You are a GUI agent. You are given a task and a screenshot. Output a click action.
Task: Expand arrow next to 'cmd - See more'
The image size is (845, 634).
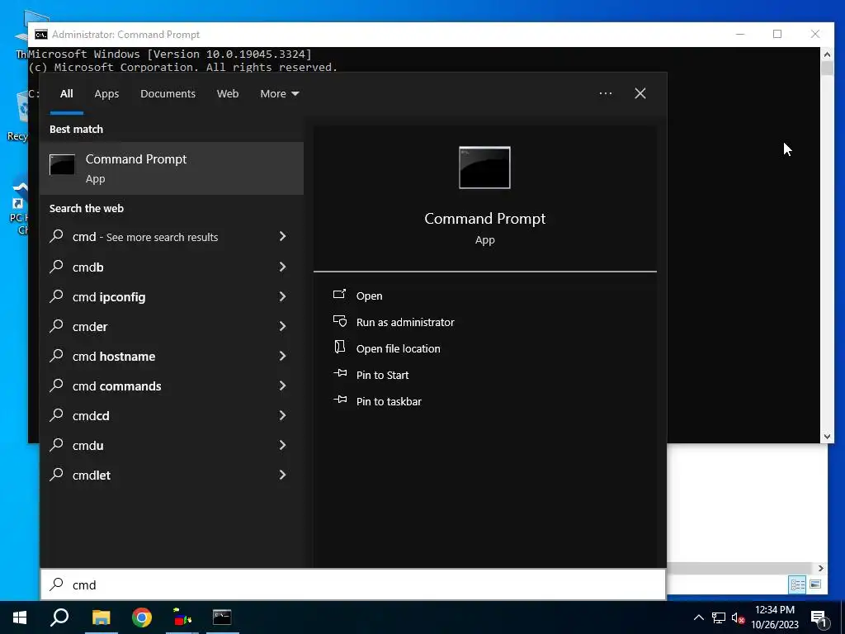pos(282,236)
